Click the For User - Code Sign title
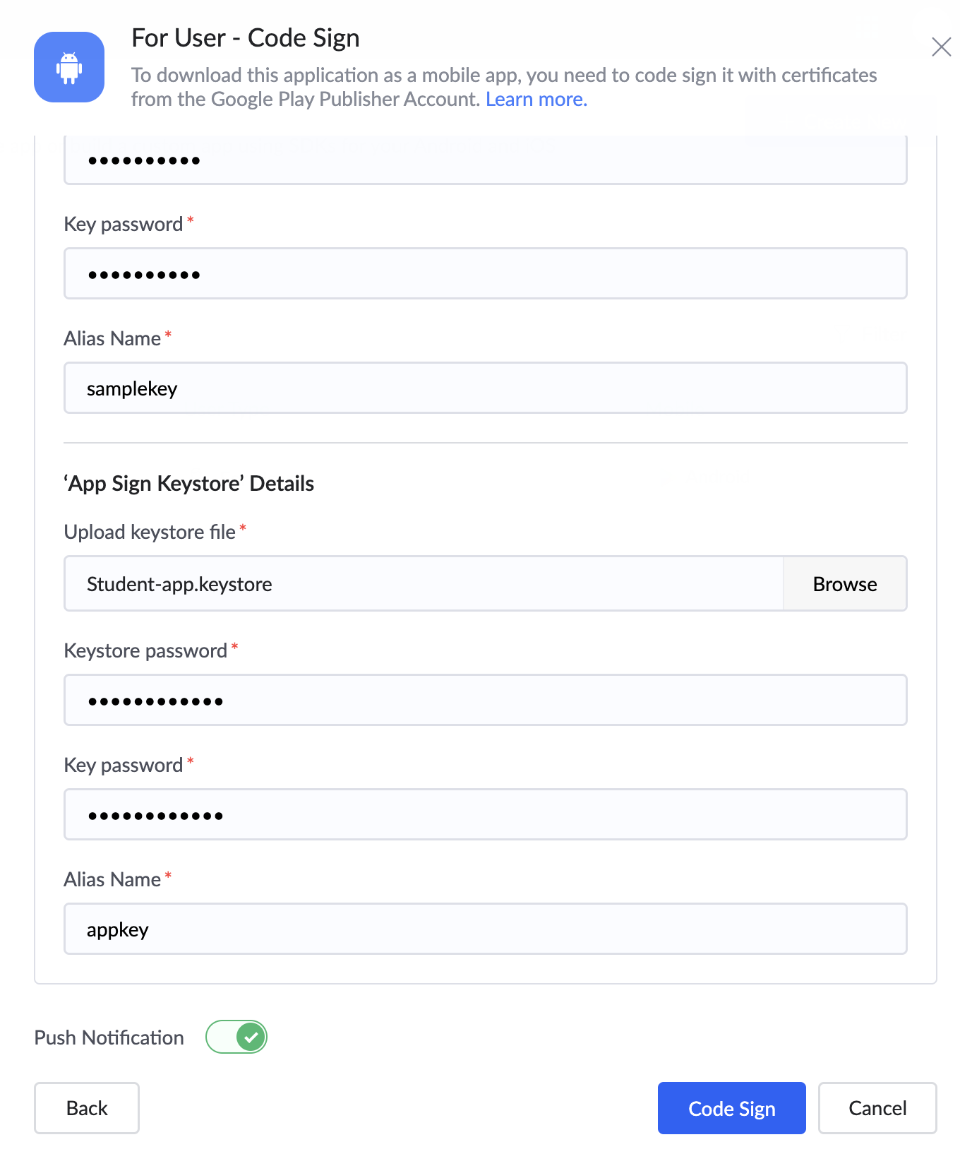Viewport: 960px width, 1154px height. point(246,38)
